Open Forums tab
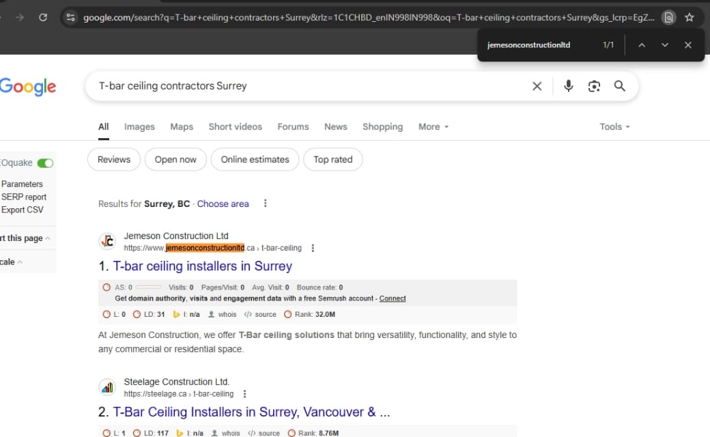This screenshot has width=710, height=437. 293,127
